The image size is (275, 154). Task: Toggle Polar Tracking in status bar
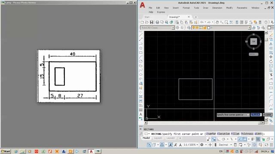tap(223, 139)
